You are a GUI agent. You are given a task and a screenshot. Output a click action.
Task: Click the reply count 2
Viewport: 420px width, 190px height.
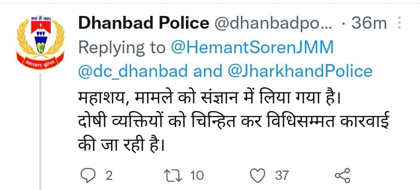coord(109,176)
